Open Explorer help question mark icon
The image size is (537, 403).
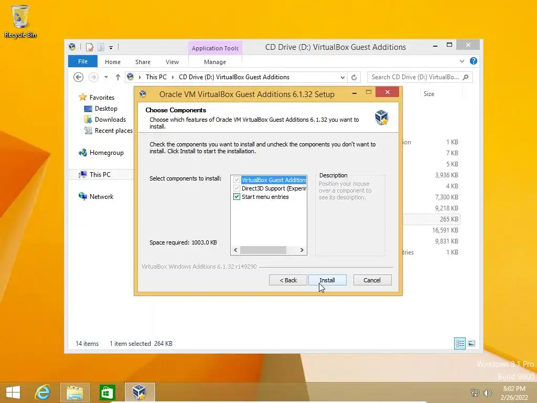click(474, 61)
